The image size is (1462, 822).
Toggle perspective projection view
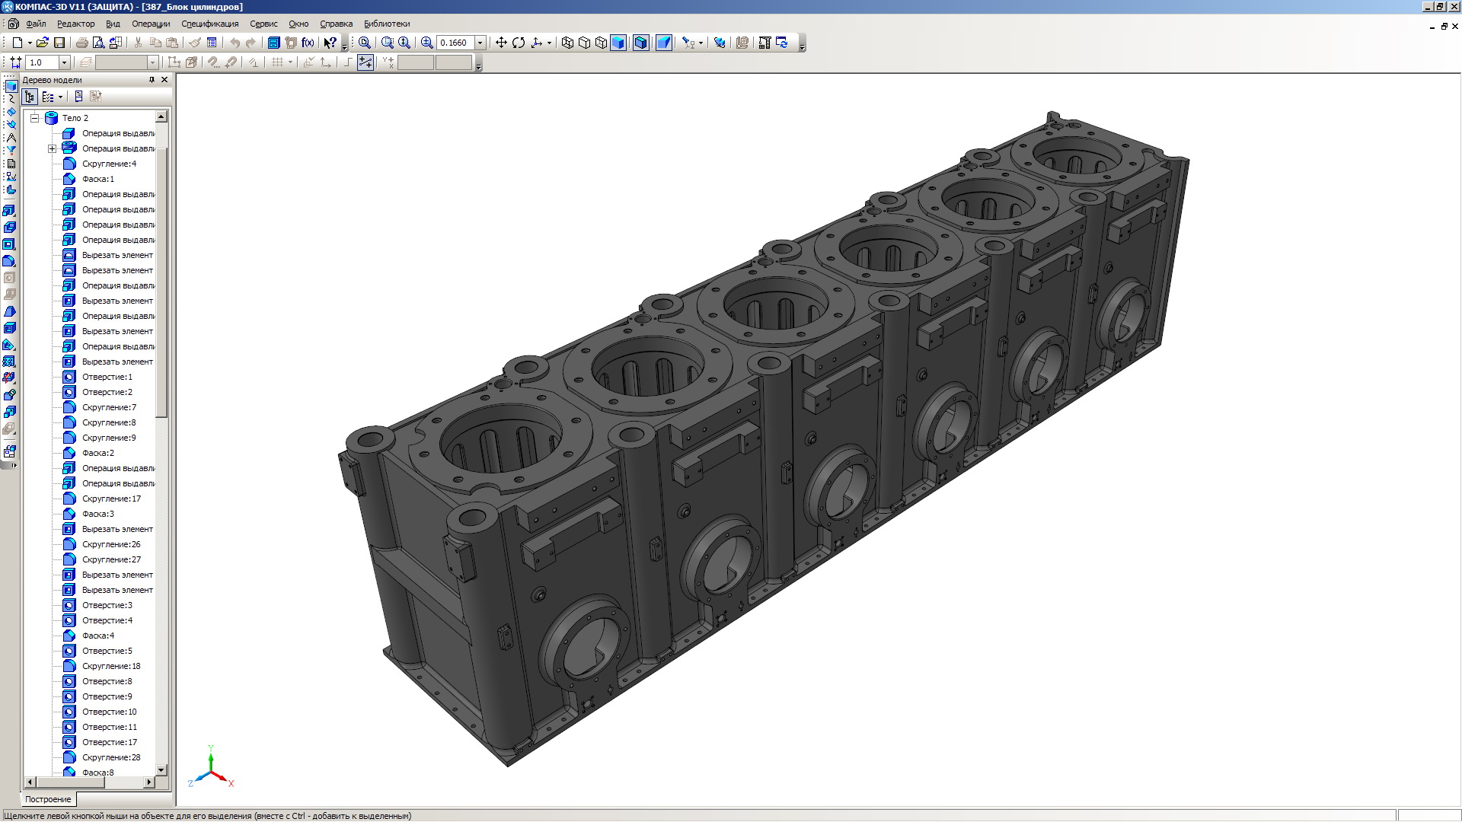click(x=664, y=43)
